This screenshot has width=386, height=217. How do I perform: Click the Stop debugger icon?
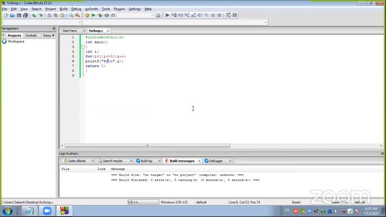pyautogui.click(x=220, y=15)
